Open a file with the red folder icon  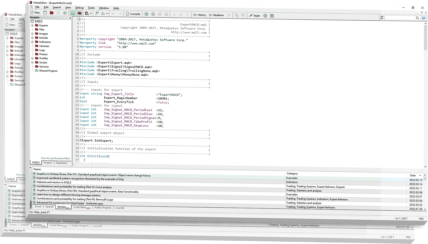52,13
